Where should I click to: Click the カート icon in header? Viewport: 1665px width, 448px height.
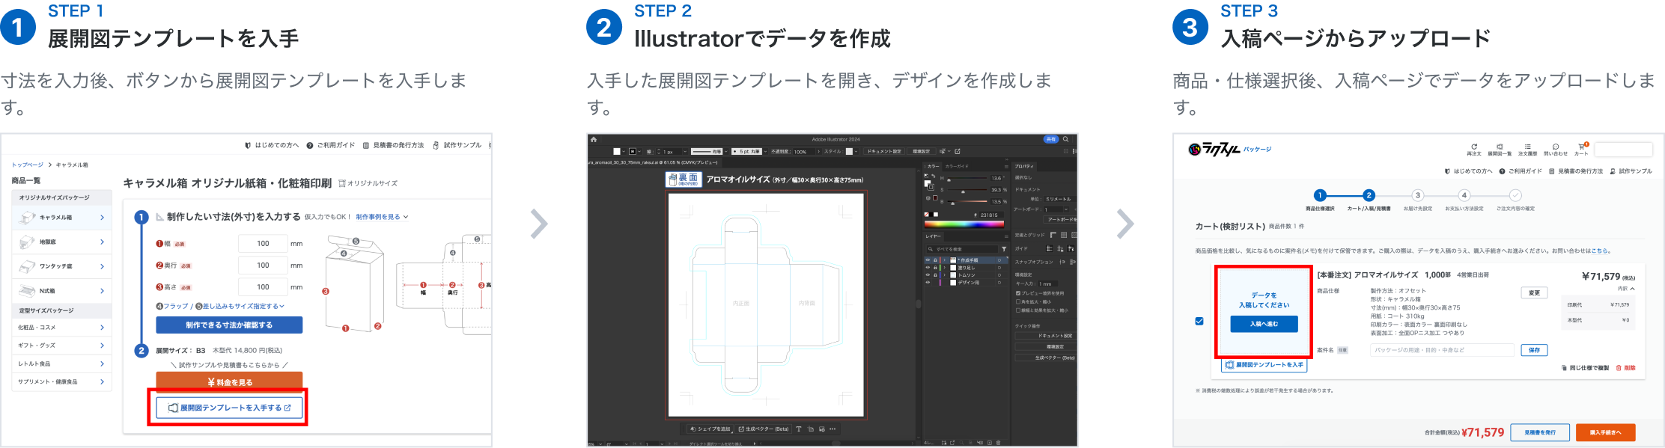tap(1581, 149)
